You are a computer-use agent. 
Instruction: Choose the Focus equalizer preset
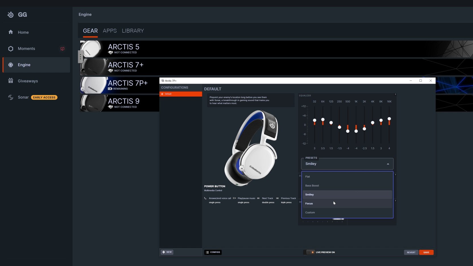click(x=347, y=203)
